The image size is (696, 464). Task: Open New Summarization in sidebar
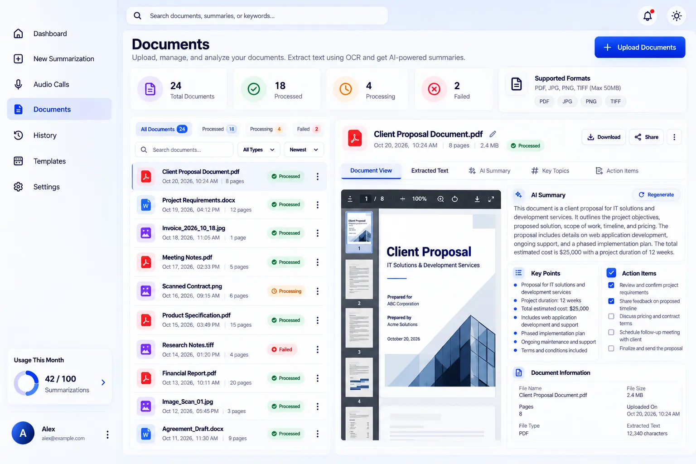pos(59,59)
